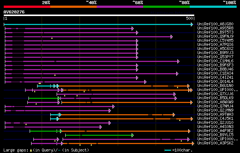Click the cyan alignment bar for A8JG80

pos(97,24)
